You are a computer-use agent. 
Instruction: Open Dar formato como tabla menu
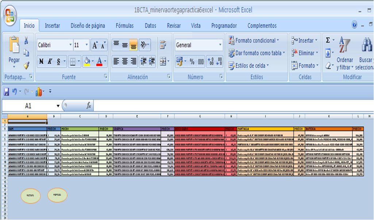click(x=257, y=53)
